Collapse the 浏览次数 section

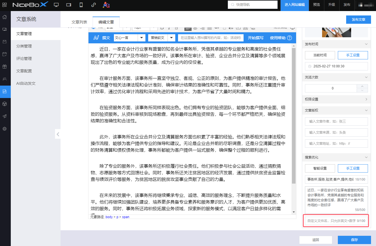(x=366, y=77)
